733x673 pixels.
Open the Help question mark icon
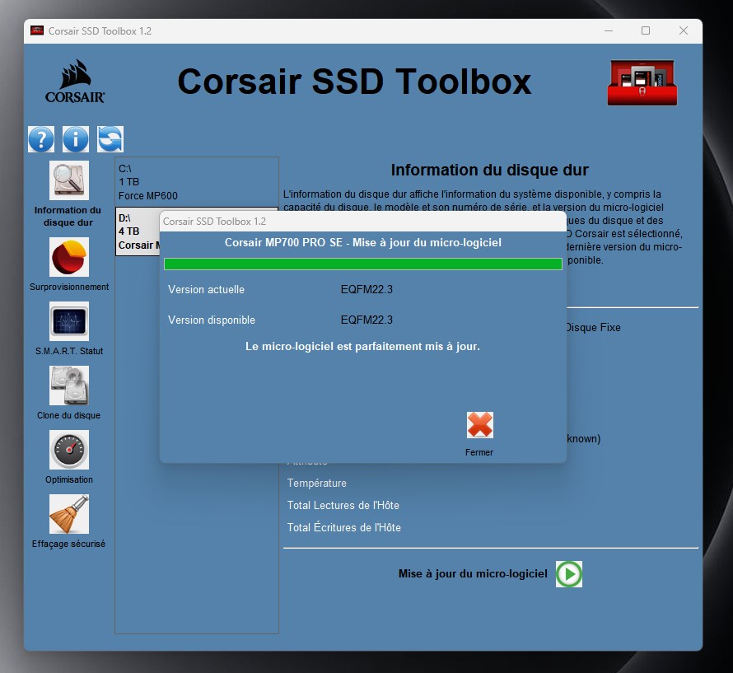pos(41,139)
